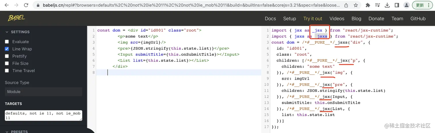This screenshot has height=133, width=435.
Task: Open the downloads icon in browser toolbar
Action: click(x=387, y=5)
